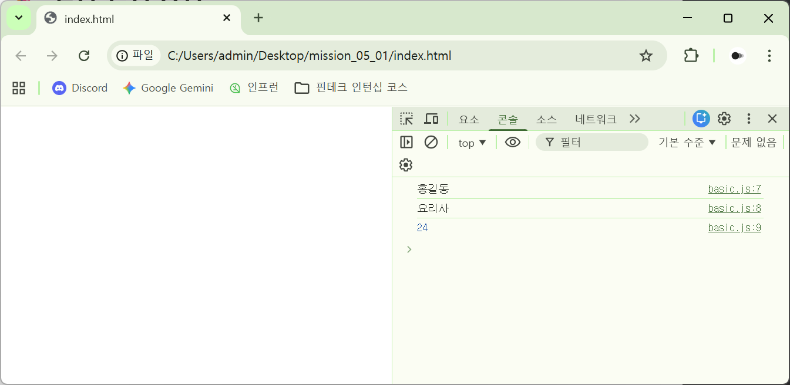Open the DevTools AI assistance icon
This screenshot has height=385, width=790.
(x=701, y=119)
